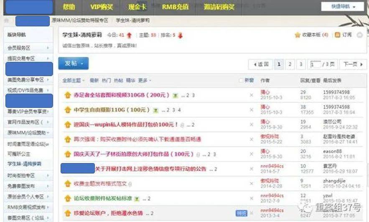Open page 2 link of 珍爱论坛账户 thread

click(x=152, y=214)
